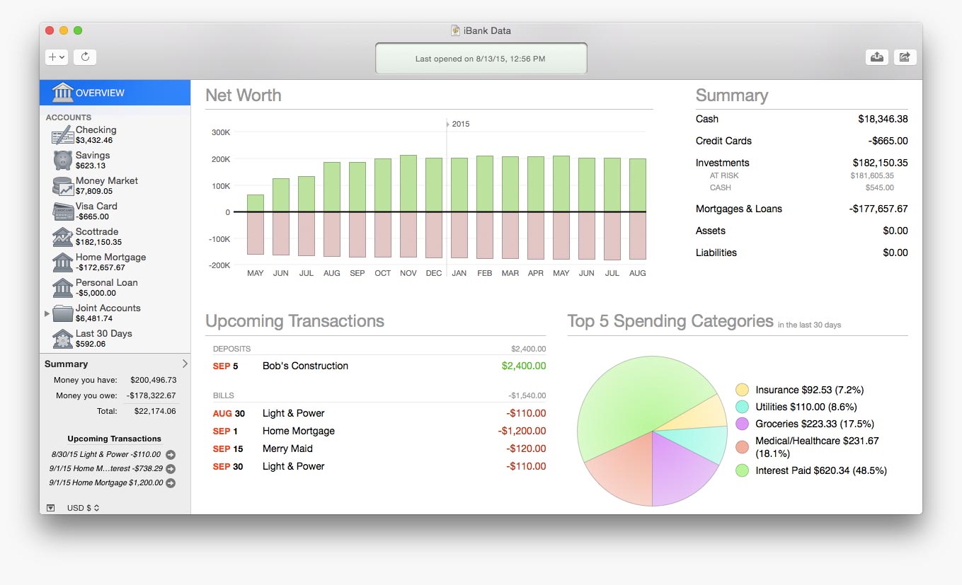Expand the Joint Accounts group triangle

47,313
